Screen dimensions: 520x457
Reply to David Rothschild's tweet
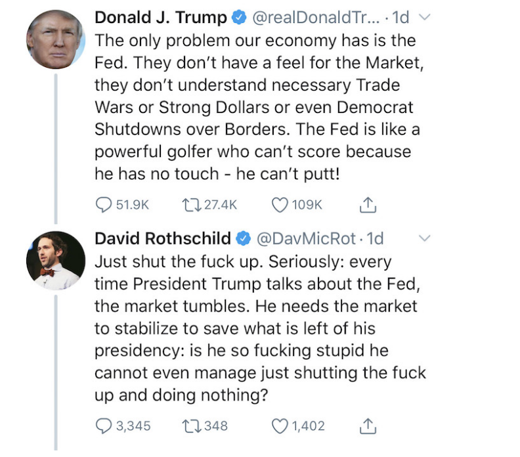104,425
